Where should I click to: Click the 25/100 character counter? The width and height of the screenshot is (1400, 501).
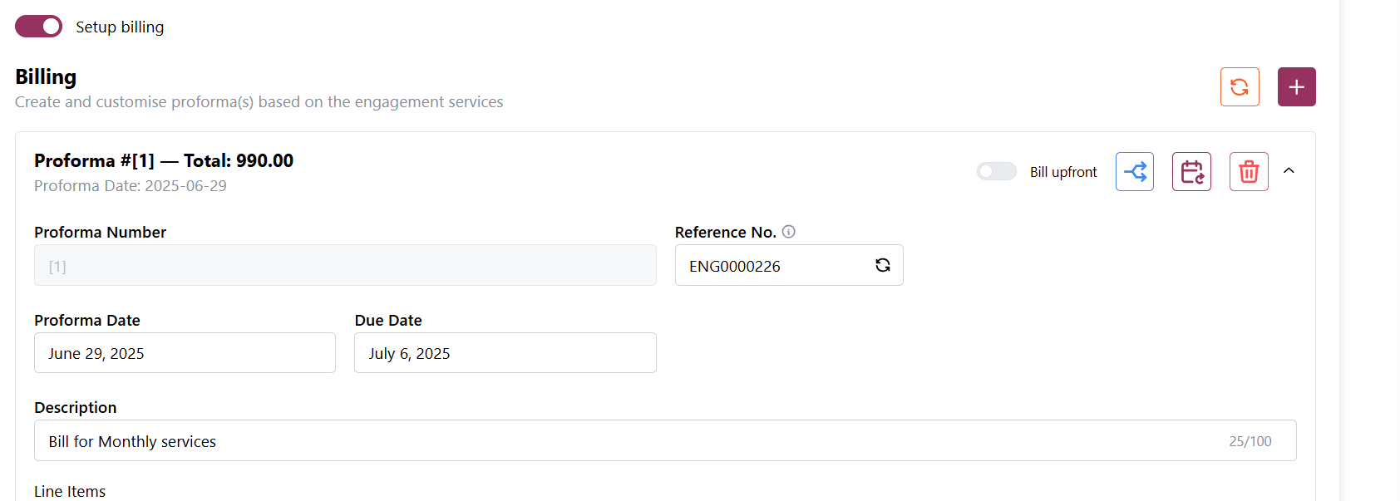tap(1250, 441)
